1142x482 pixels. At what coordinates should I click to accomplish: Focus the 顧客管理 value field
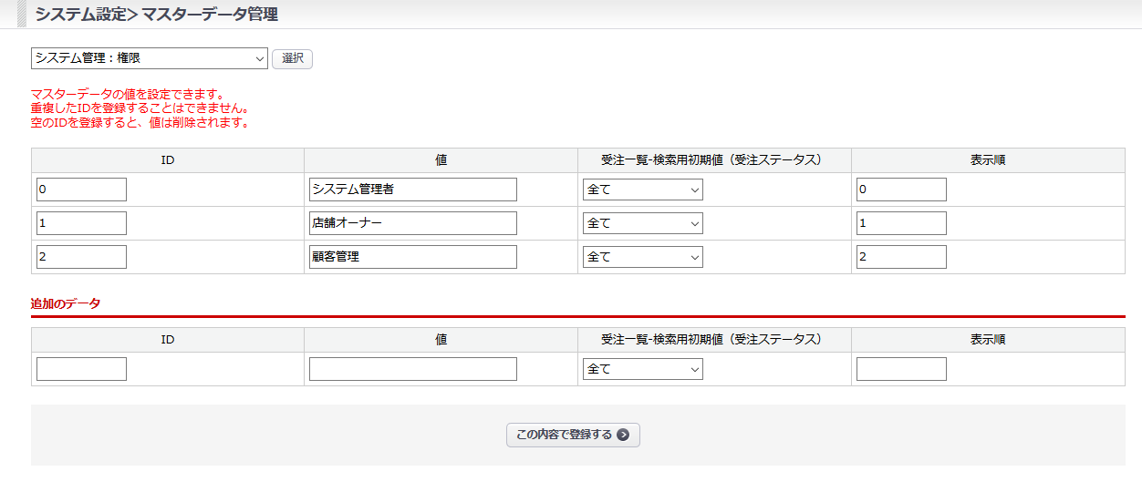[x=412, y=257]
